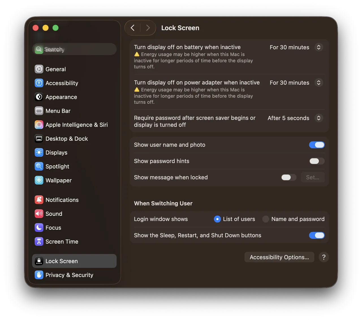The height and width of the screenshot is (320, 362).
Task: Open Require password delay dropdown
Action: [x=319, y=118]
